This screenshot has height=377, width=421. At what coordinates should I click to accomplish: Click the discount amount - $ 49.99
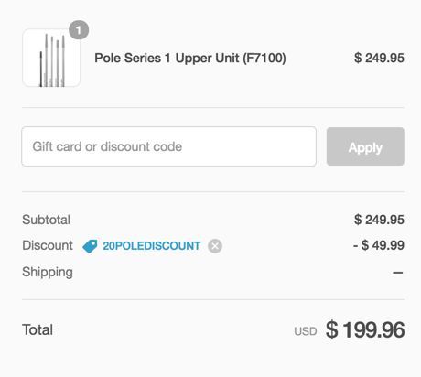[379, 245]
